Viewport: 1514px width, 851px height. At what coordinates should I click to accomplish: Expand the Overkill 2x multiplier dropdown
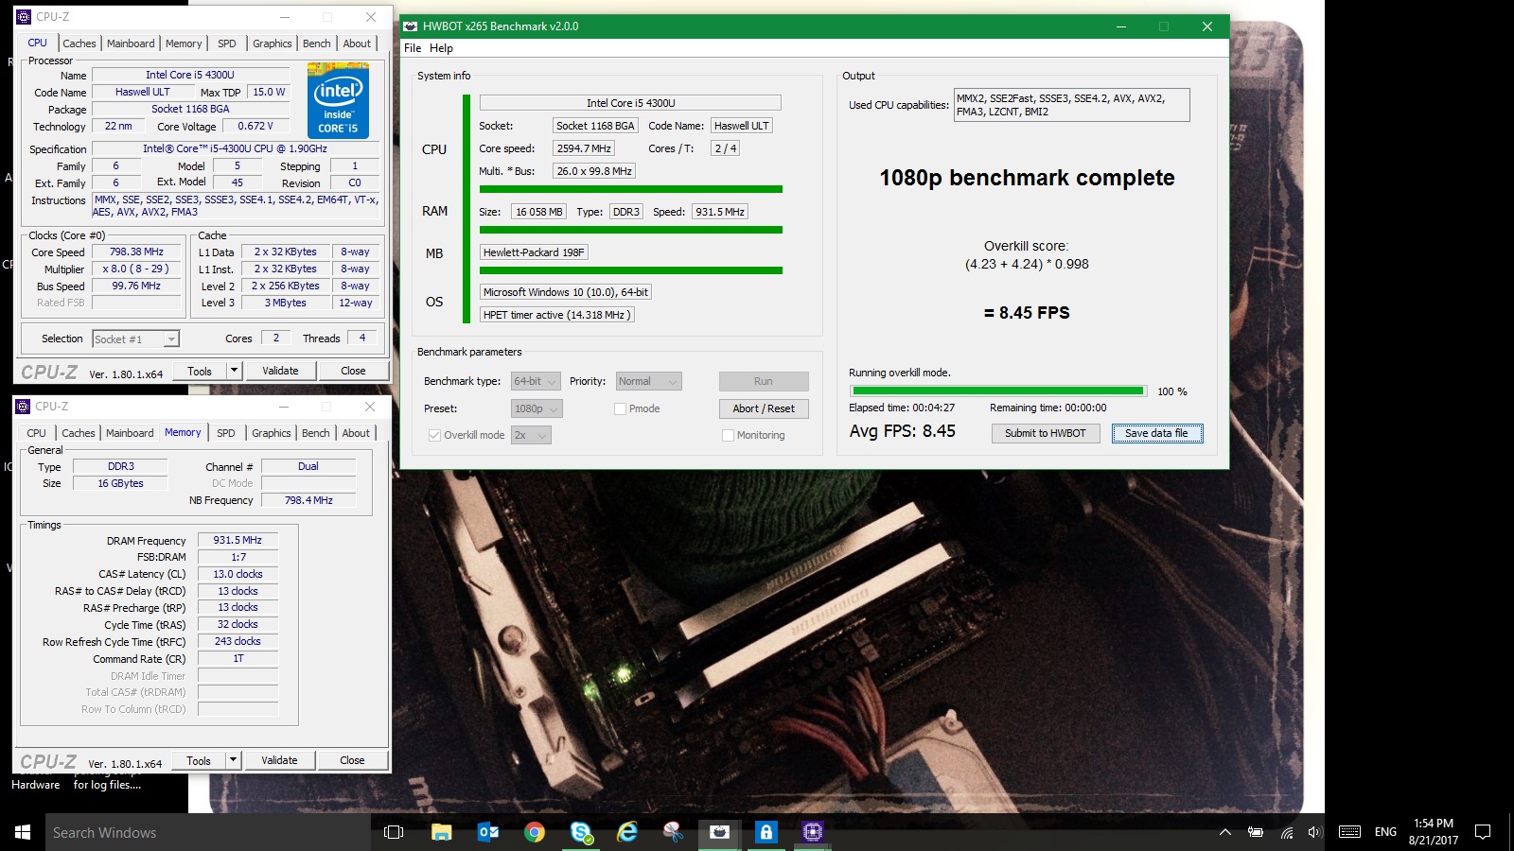pos(531,436)
